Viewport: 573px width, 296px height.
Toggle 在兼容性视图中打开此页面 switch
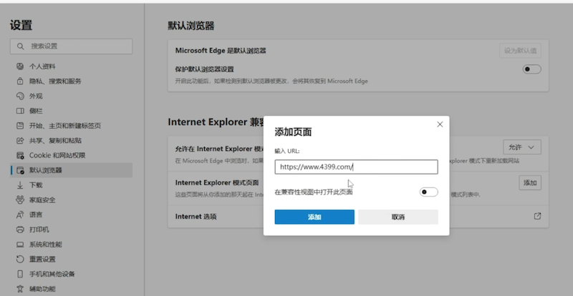click(428, 192)
